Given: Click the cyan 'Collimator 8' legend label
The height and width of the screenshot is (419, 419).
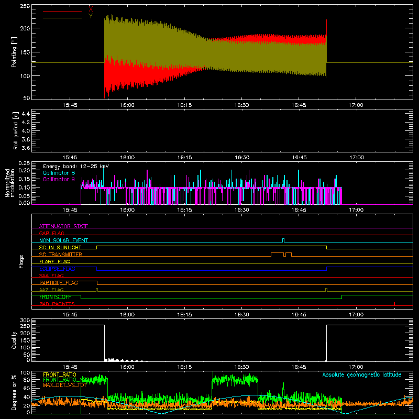Looking at the screenshot, I should point(59,173).
